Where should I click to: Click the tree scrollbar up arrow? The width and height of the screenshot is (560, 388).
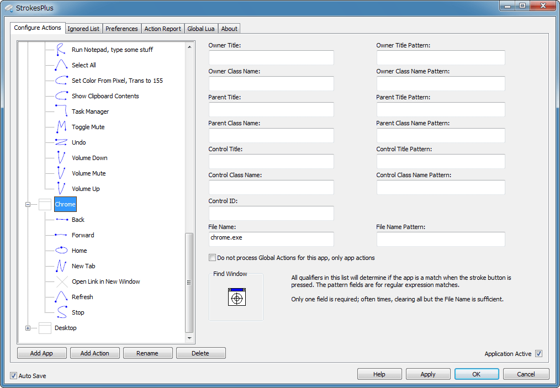pyautogui.click(x=189, y=47)
